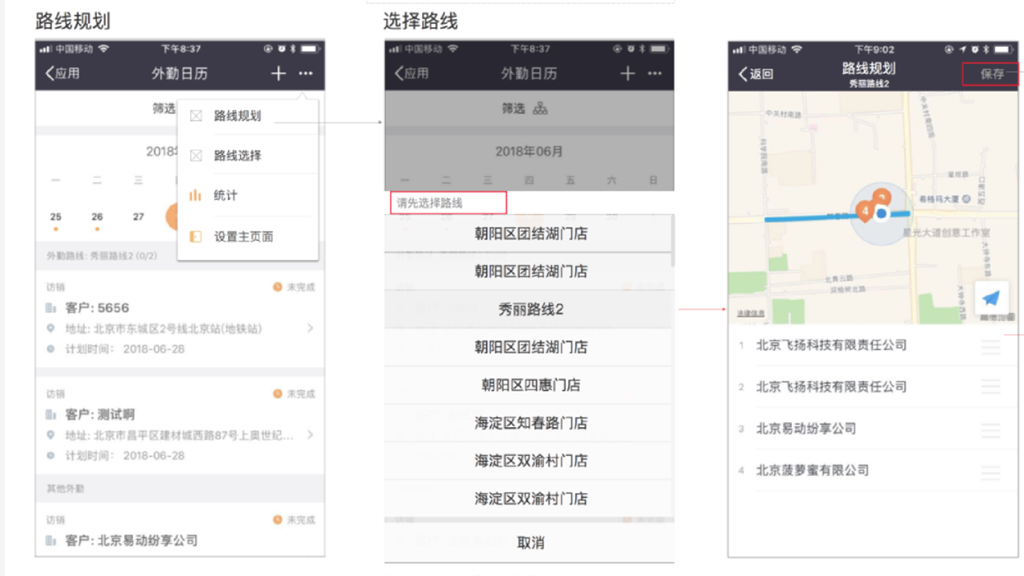Open the chevron on the 客户: 5656 visit card

(x=310, y=328)
